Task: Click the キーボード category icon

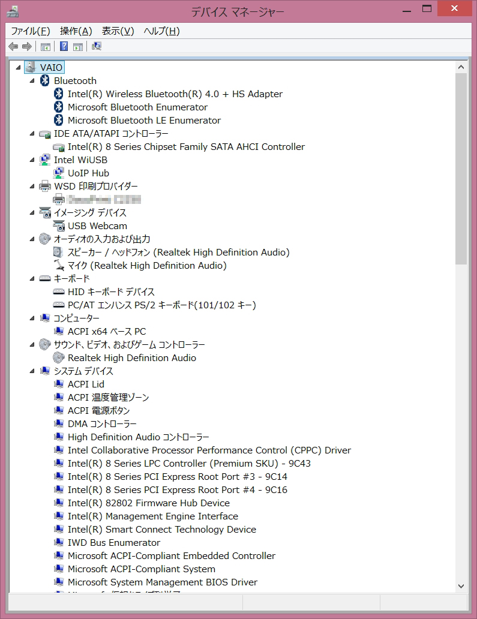Action: (45, 279)
